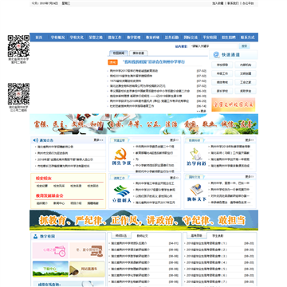
Task: Open the 联系方式 navigation menu item
Action: (x=248, y=37)
